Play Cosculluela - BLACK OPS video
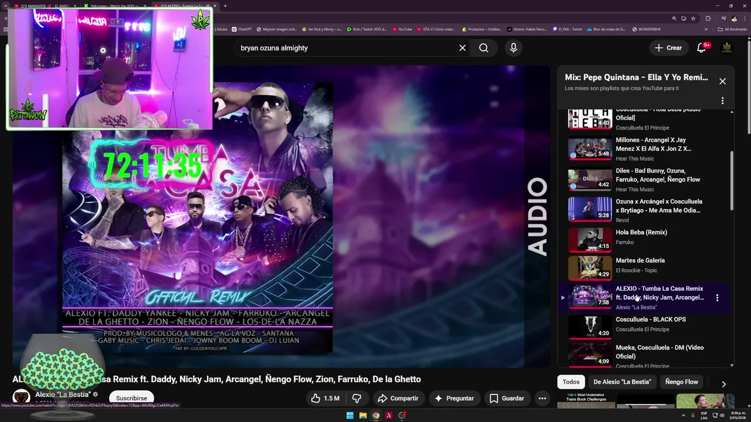751x422 pixels. click(x=644, y=326)
